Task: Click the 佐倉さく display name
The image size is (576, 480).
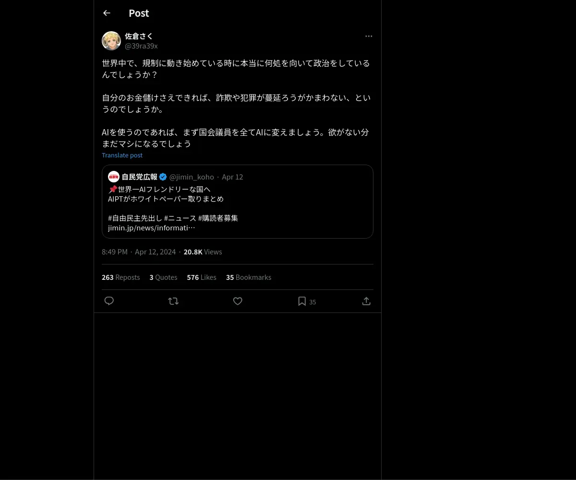Action: (x=139, y=36)
